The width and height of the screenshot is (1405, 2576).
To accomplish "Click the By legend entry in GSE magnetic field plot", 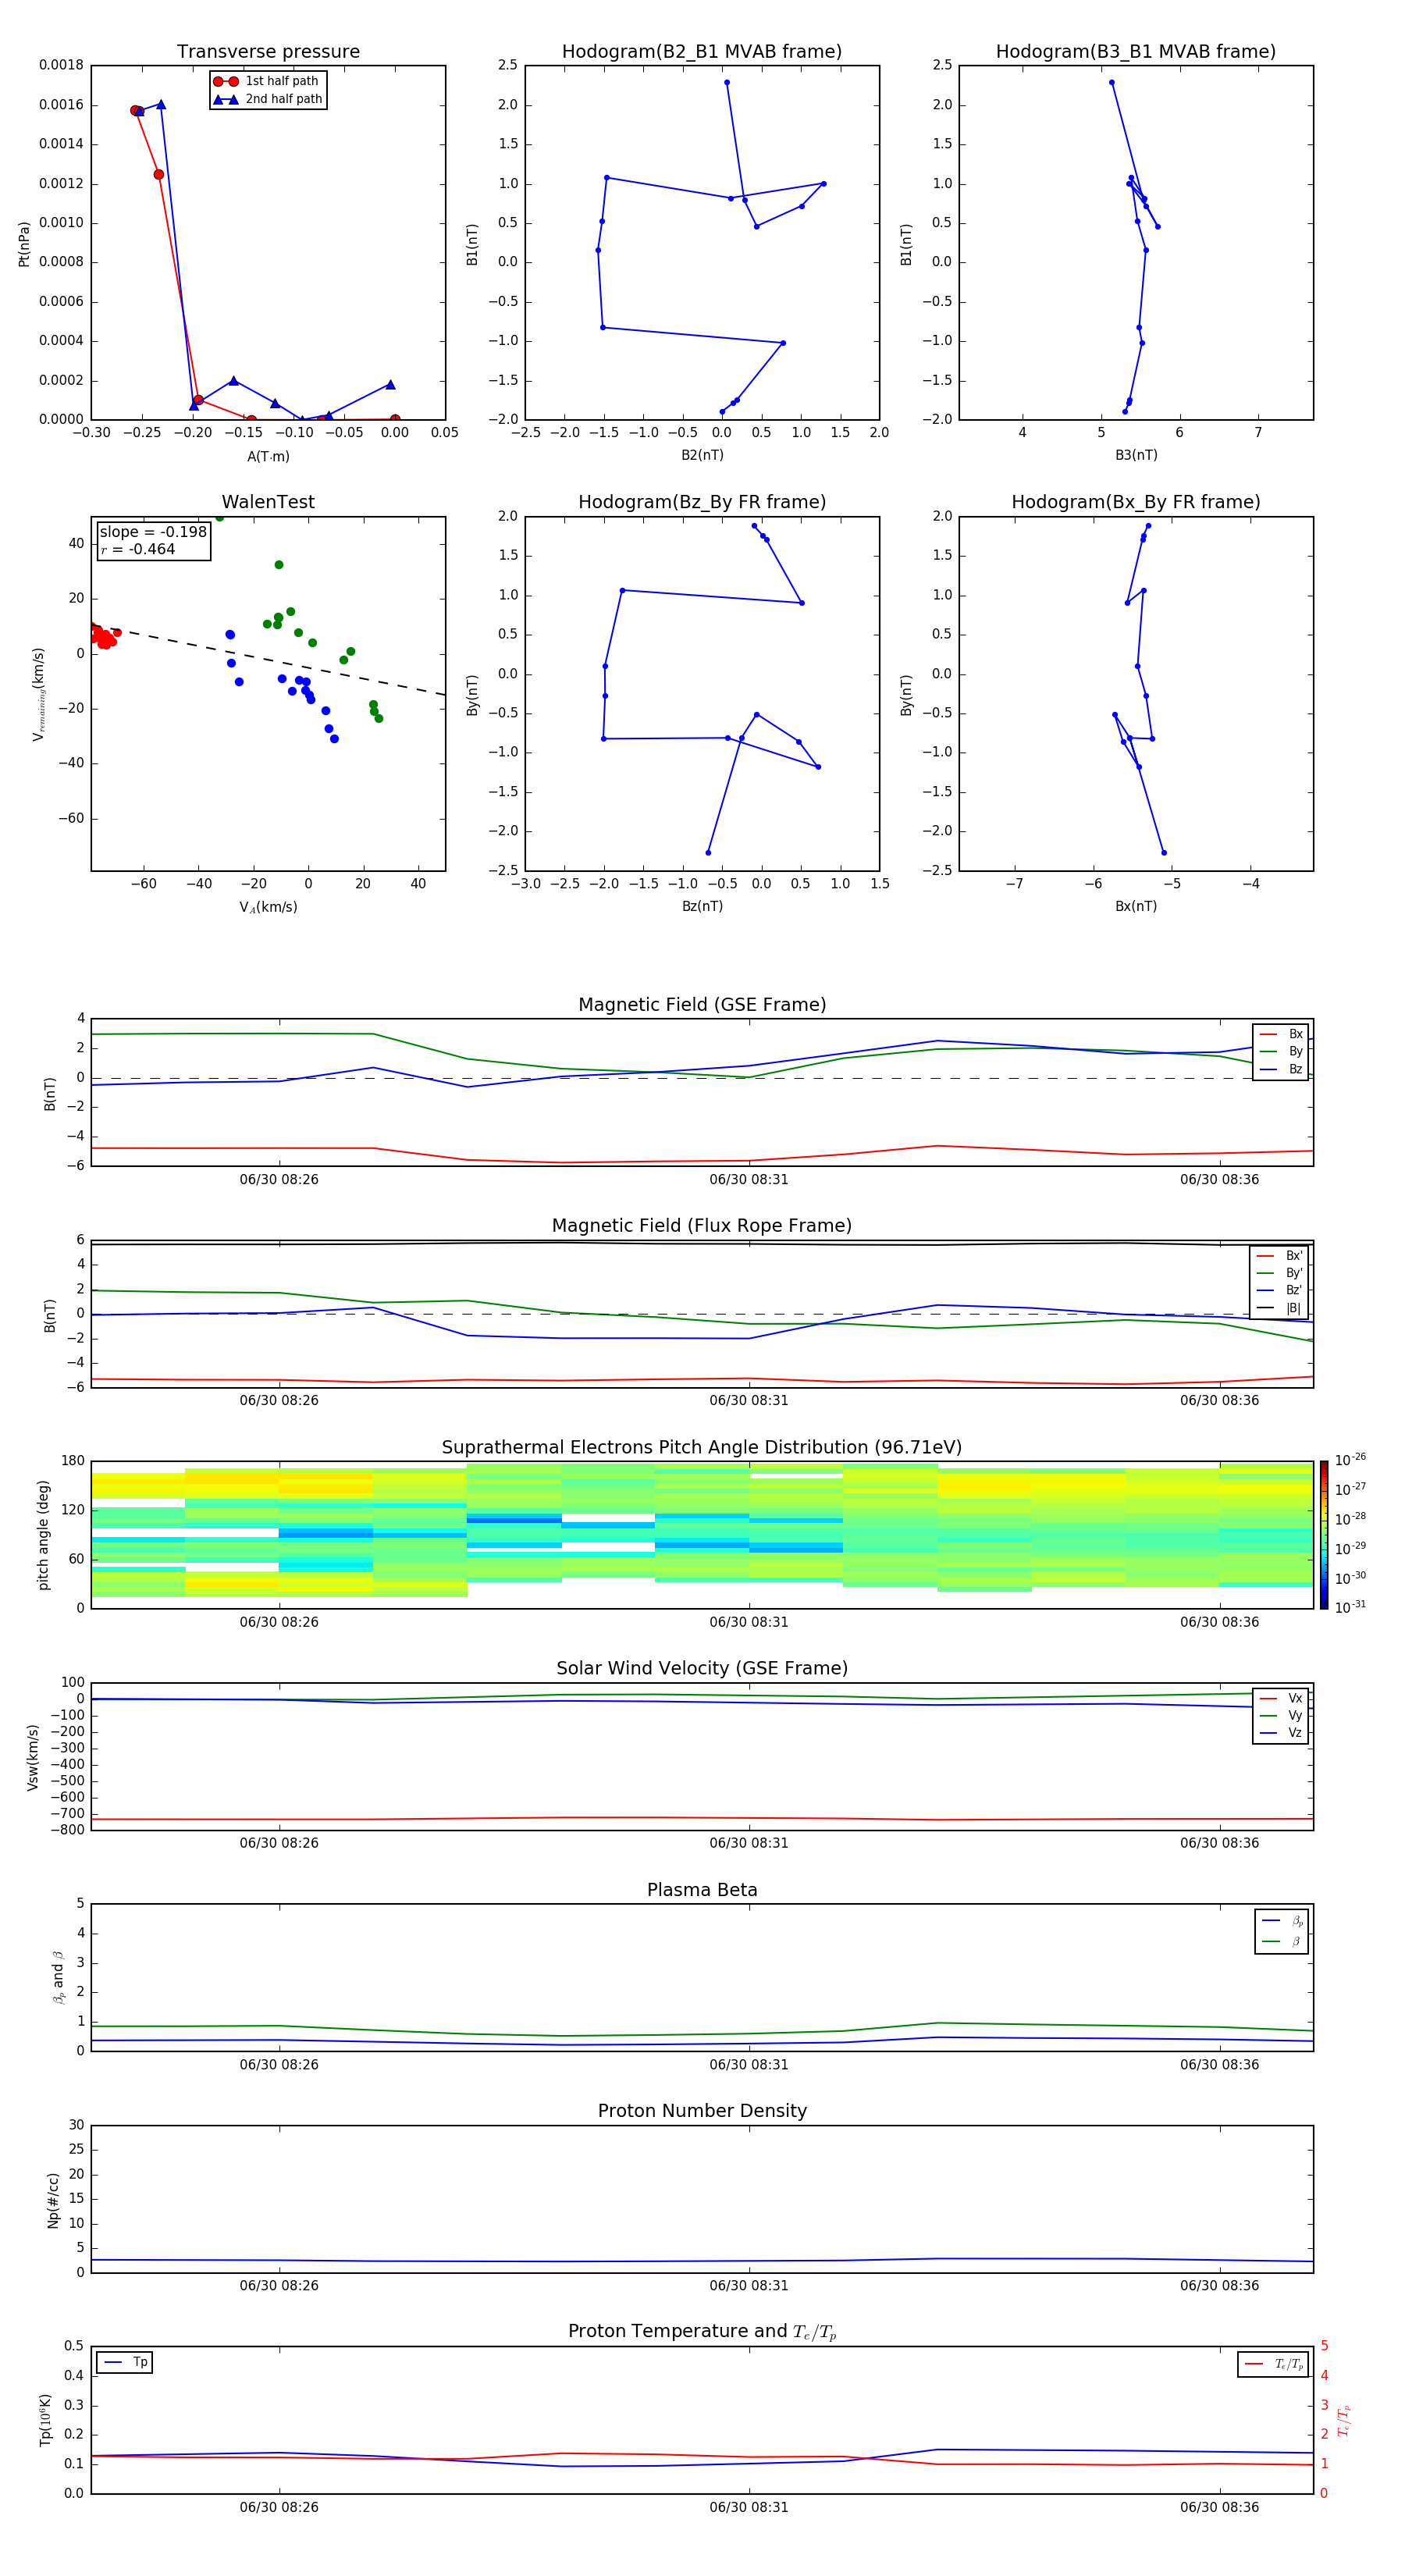I will tap(1281, 1051).
